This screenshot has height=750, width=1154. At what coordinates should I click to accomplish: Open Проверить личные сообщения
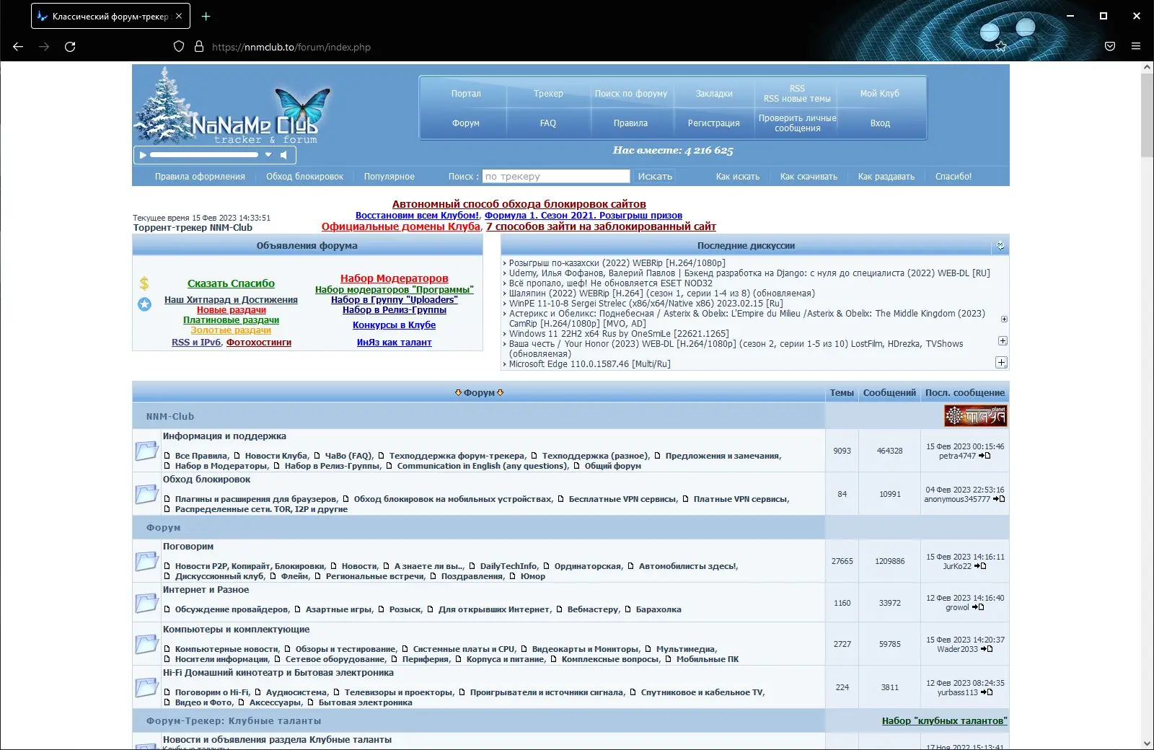pos(798,123)
